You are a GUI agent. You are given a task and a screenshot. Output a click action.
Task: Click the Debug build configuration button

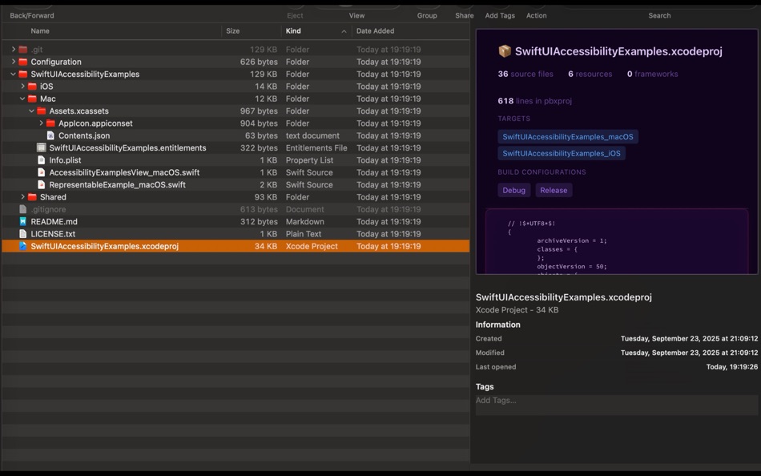point(513,190)
